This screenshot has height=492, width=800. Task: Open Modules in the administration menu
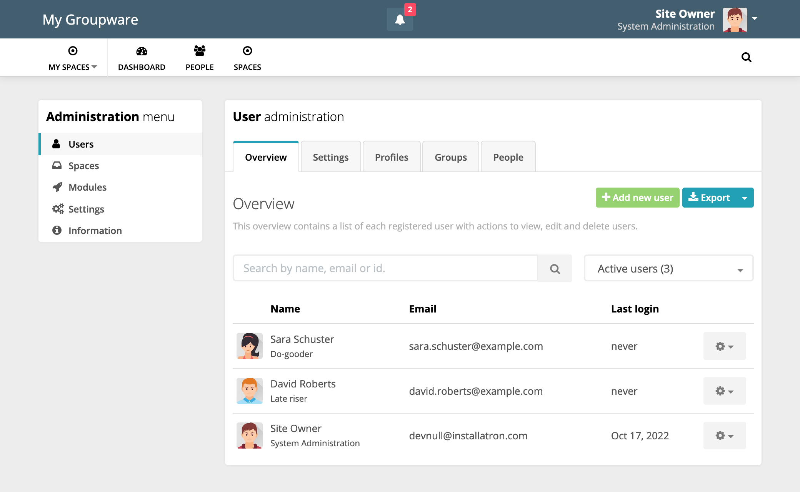[x=87, y=187]
